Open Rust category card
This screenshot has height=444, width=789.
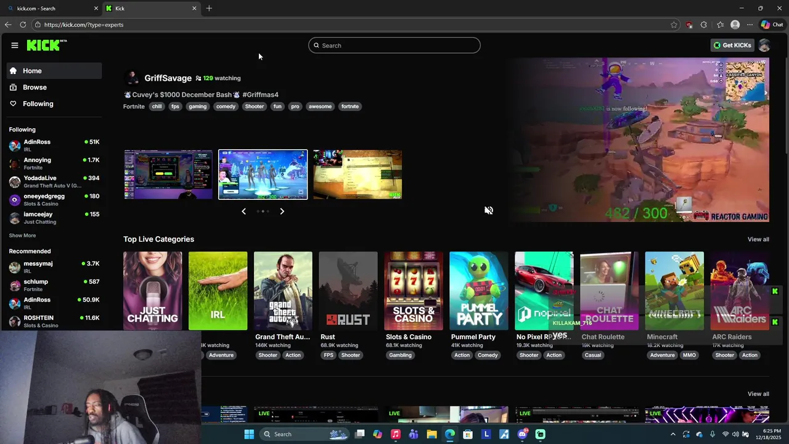click(x=348, y=290)
